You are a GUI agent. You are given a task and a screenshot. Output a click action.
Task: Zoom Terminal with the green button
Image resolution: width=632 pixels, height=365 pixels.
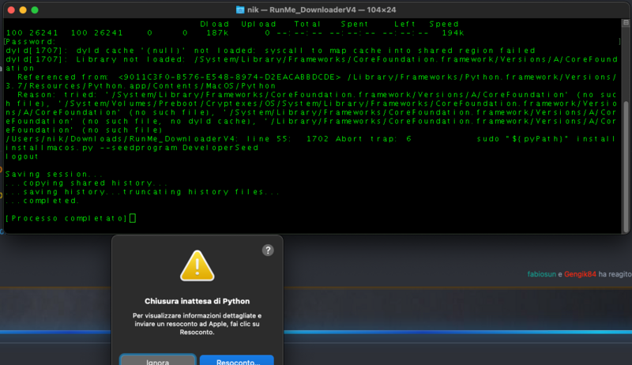pos(35,10)
